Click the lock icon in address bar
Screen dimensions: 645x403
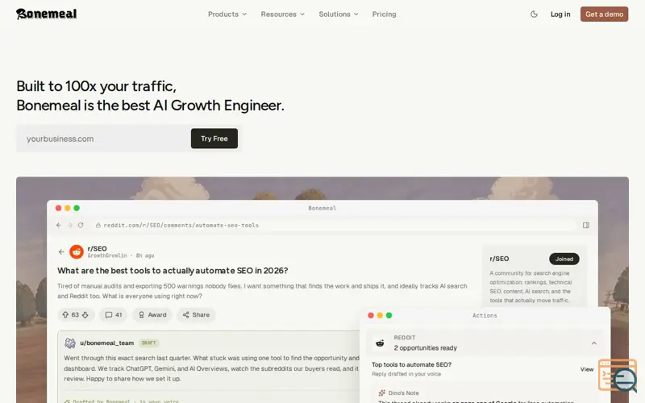[98, 226]
